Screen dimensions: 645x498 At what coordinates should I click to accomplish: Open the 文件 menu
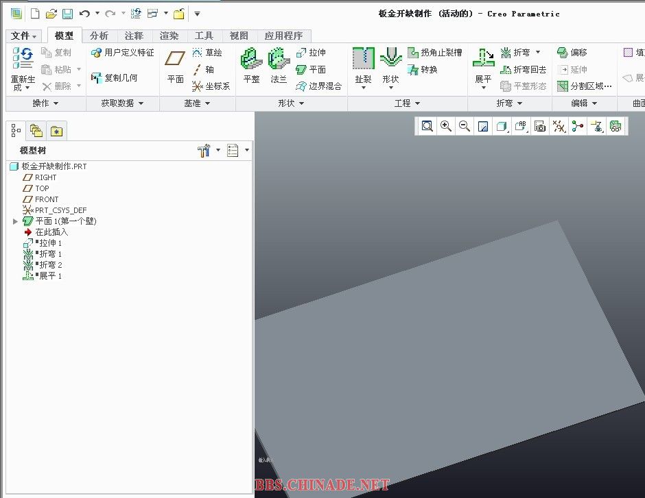(24, 36)
